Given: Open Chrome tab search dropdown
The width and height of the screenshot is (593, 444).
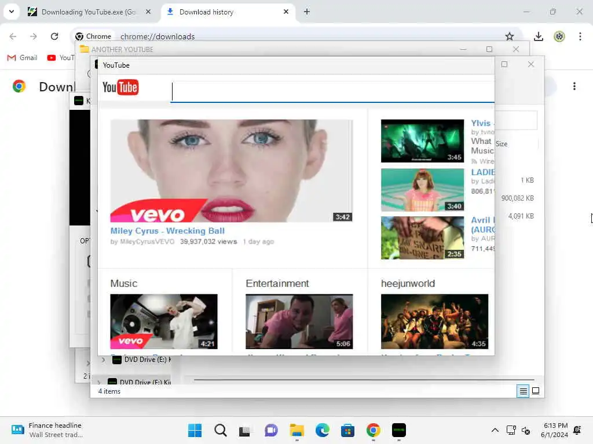Looking at the screenshot, I should point(12,12).
